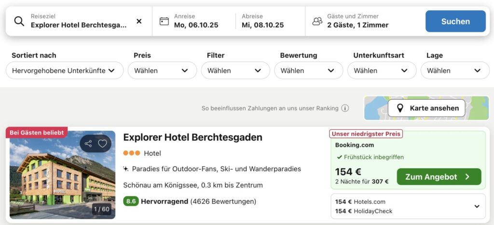Select the 154 € Hotels.com offer
Screen dimensions: 494x225
[x=360, y=202]
